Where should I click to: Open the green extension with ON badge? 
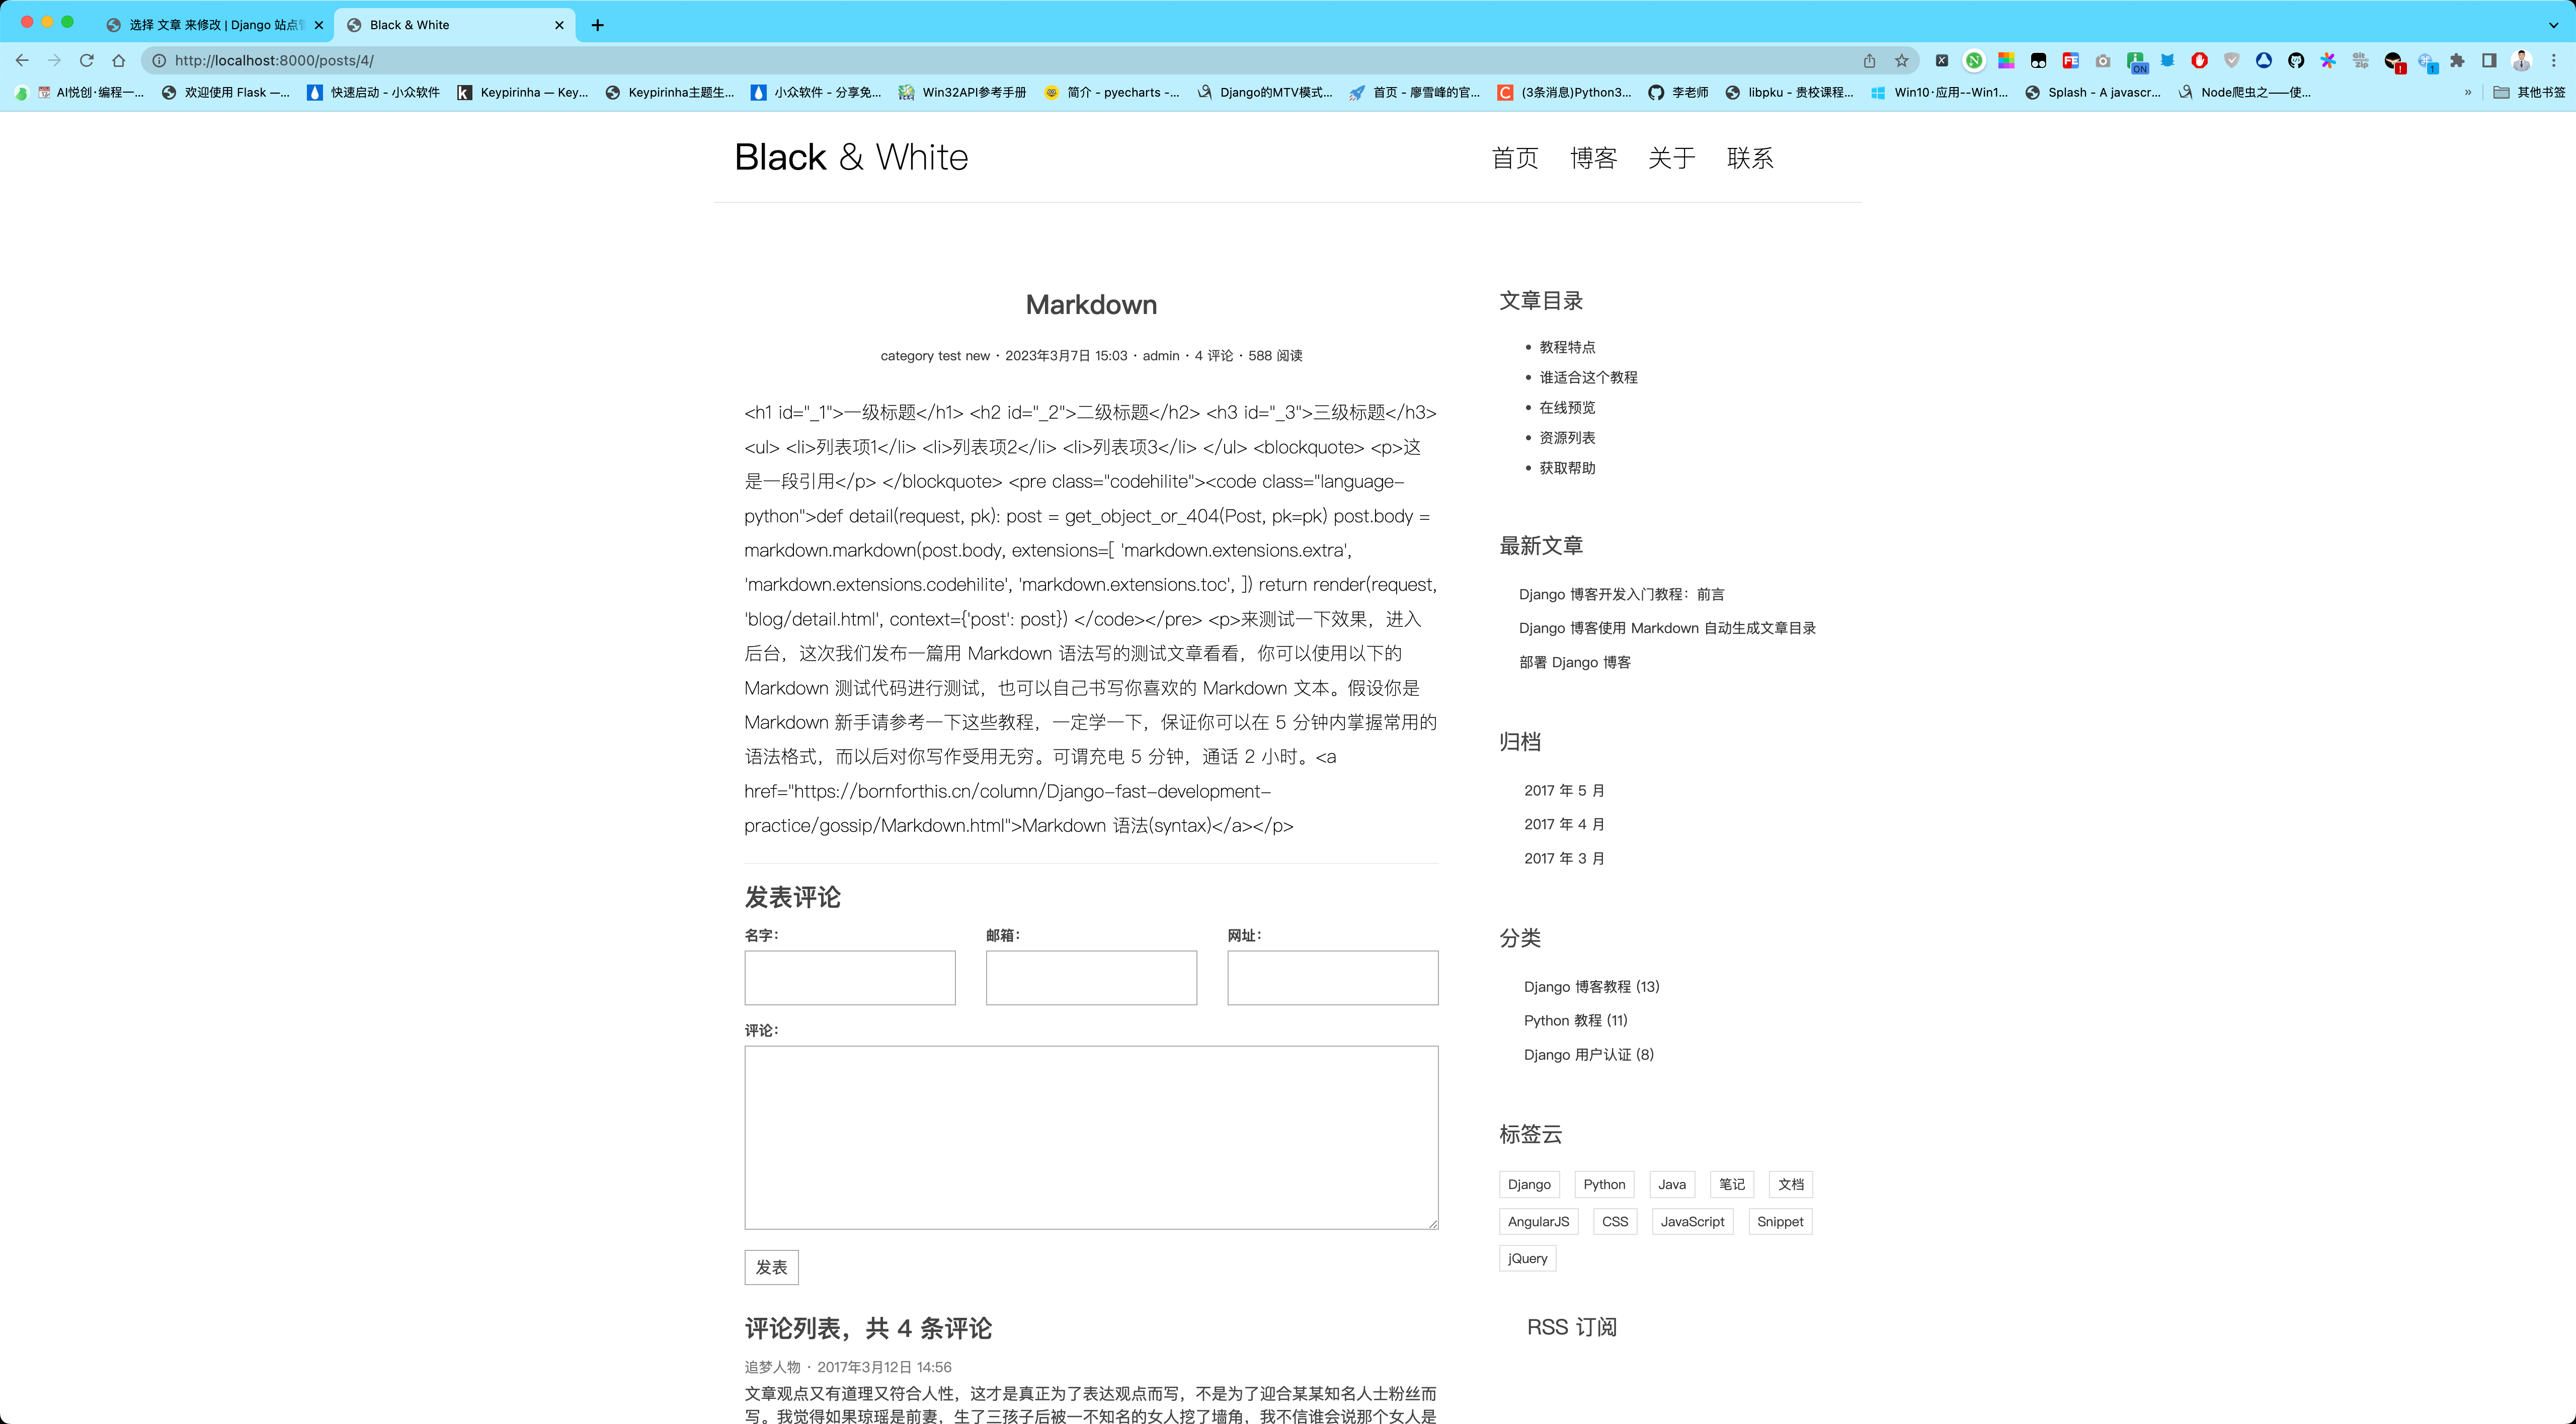[2136, 62]
